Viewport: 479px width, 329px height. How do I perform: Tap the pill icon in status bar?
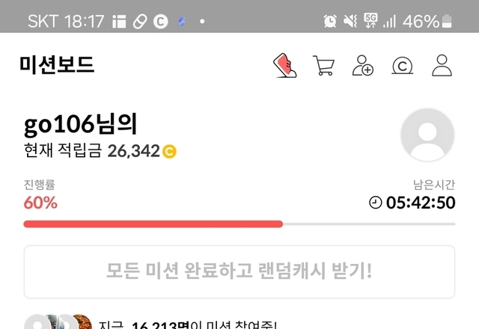(x=140, y=22)
